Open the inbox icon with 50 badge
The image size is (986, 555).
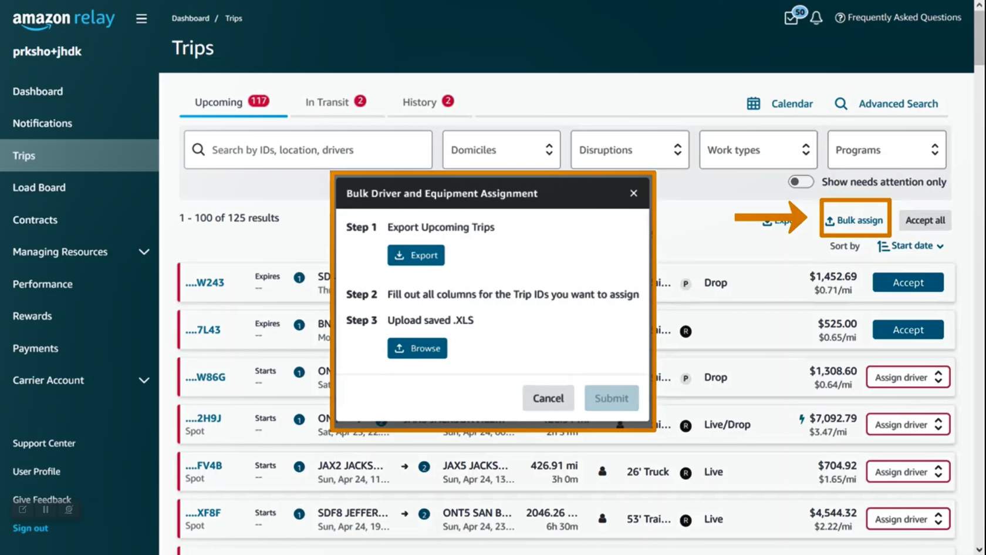pyautogui.click(x=792, y=18)
